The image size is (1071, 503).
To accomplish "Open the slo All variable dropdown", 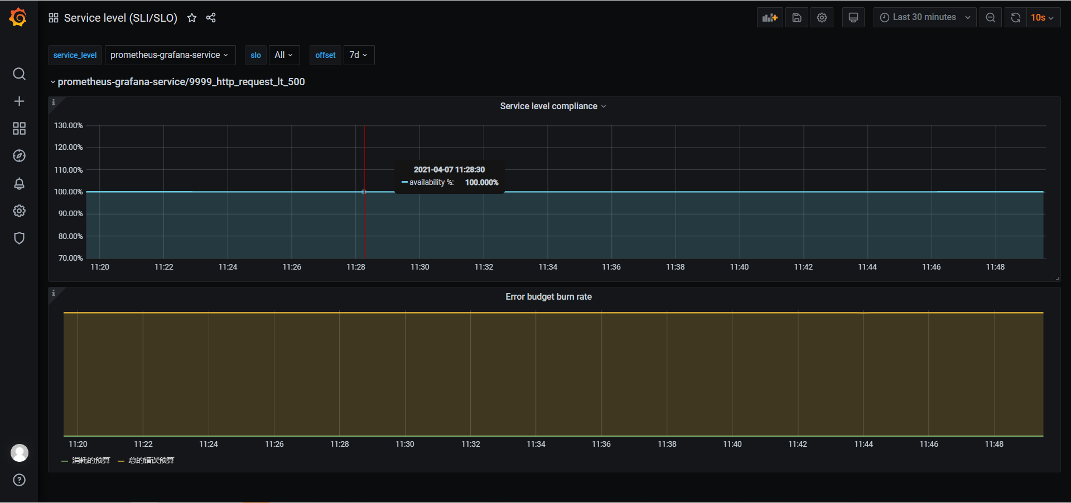I will (x=284, y=55).
